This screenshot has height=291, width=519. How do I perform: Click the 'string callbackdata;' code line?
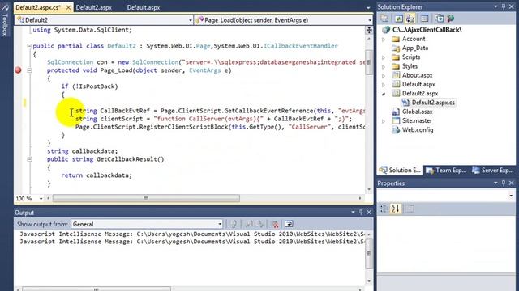pyautogui.click(x=82, y=151)
